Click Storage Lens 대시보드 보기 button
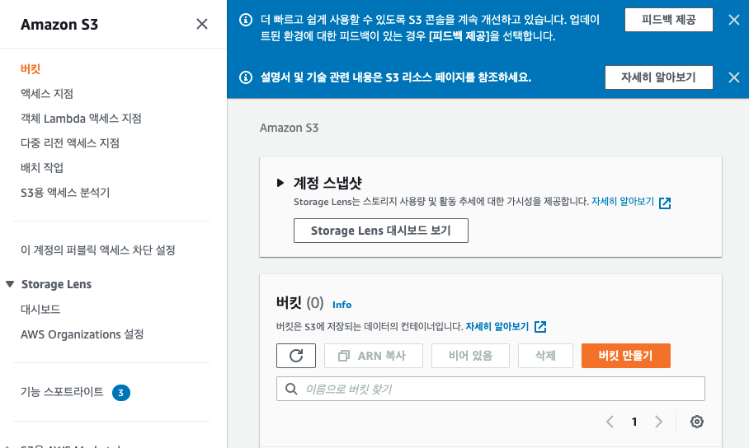 [381, 231]
